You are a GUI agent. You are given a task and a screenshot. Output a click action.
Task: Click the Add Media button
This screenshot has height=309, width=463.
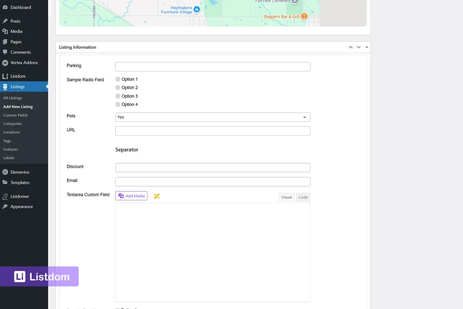(x=131, y=196)
